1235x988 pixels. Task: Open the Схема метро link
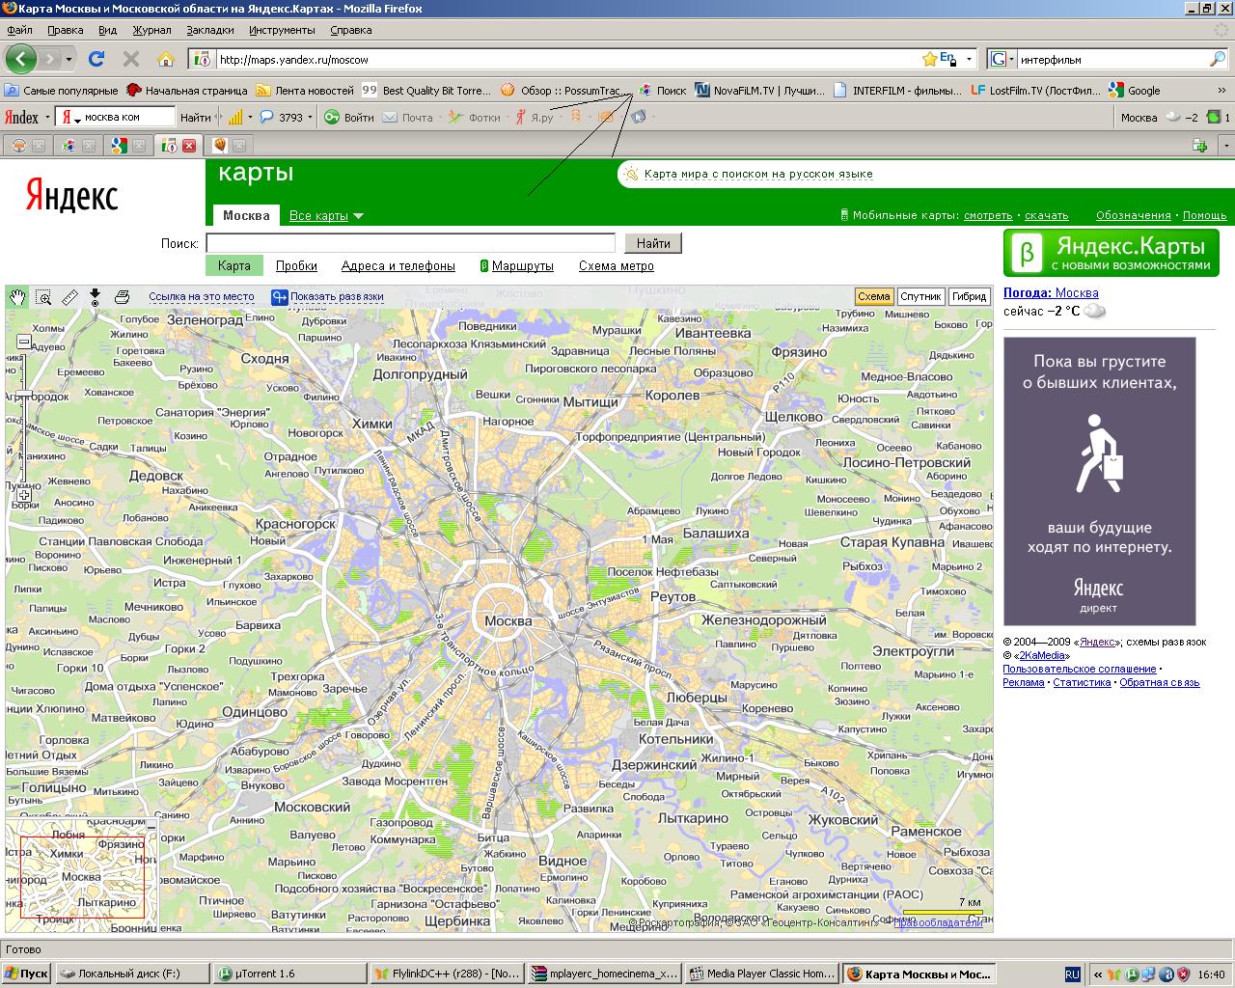pyautogui.click(x=617, y=266)
